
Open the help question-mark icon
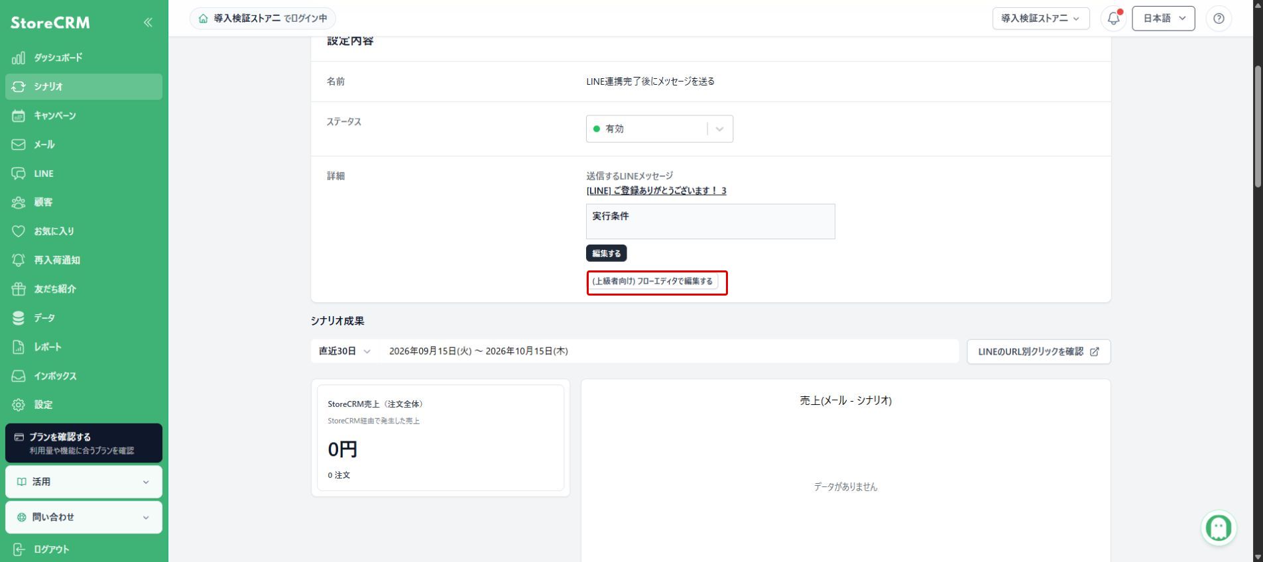pos(1219,19)
